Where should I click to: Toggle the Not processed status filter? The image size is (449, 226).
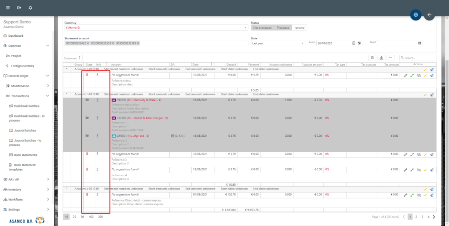(x=262, y=28)
